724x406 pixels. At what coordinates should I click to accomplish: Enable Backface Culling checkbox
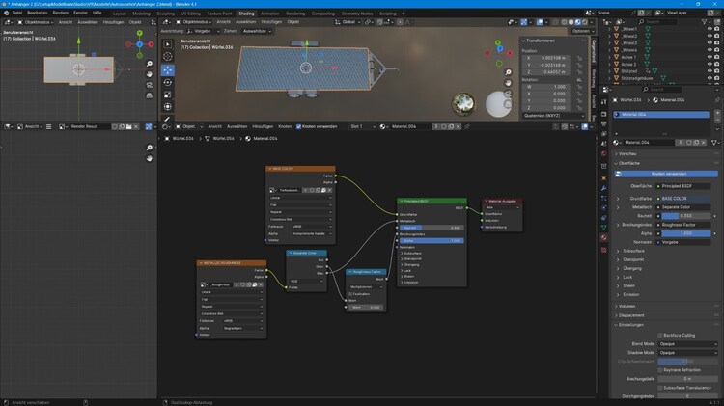click(660, 336)
